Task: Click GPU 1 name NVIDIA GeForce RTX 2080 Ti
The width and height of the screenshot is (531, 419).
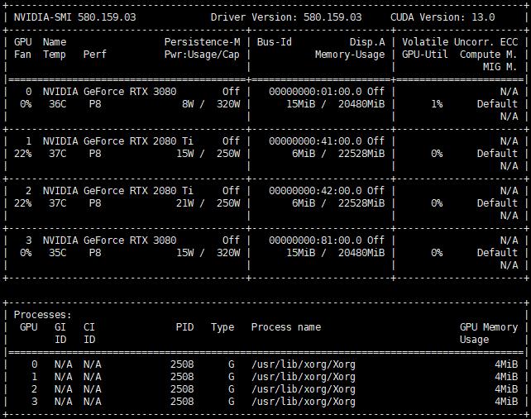Action: point(118,141)
